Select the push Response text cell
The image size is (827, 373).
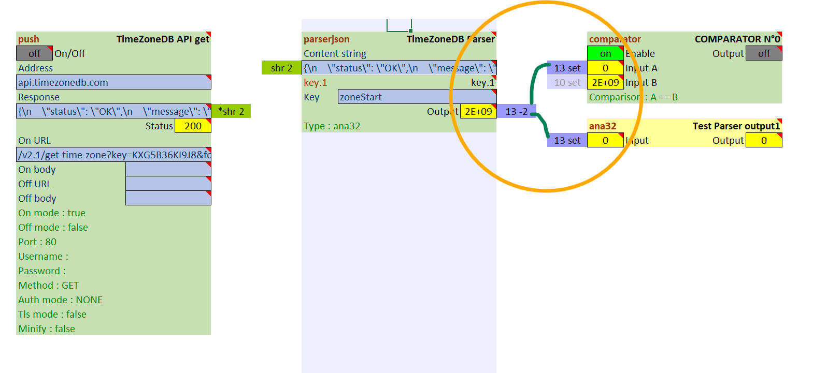point(113,111)
